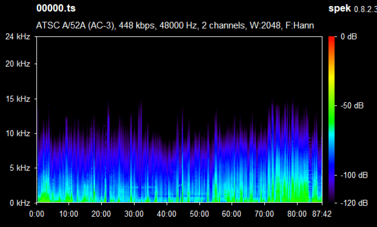Click the 0 kHz frequency axis label
Screen dimensions: 377x227
(19, 203)
